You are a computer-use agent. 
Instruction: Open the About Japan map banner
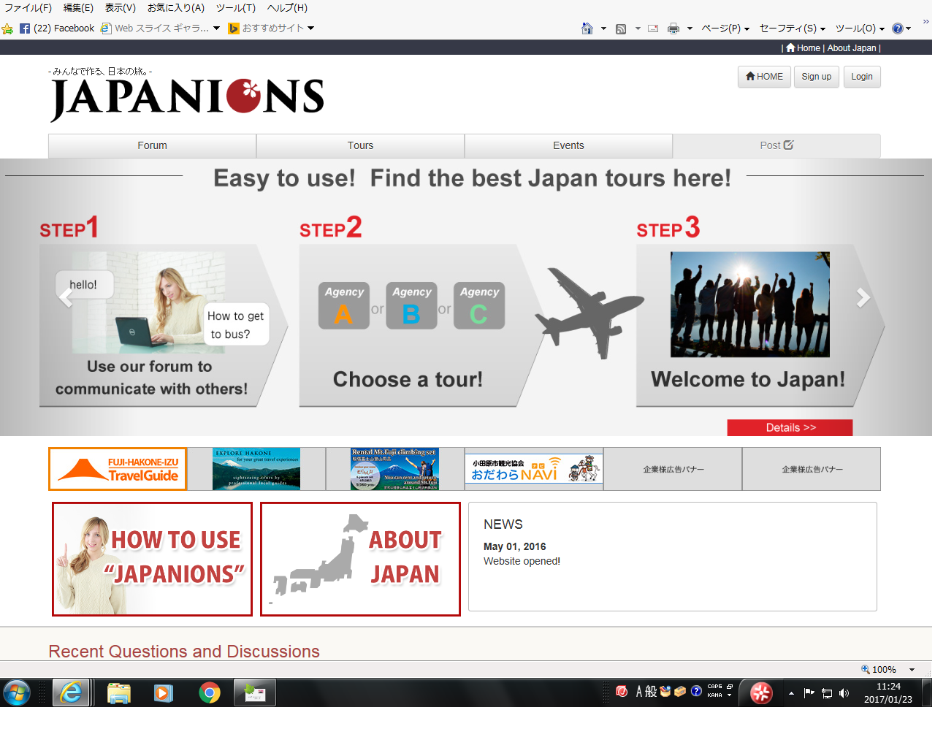click(360, 560)
